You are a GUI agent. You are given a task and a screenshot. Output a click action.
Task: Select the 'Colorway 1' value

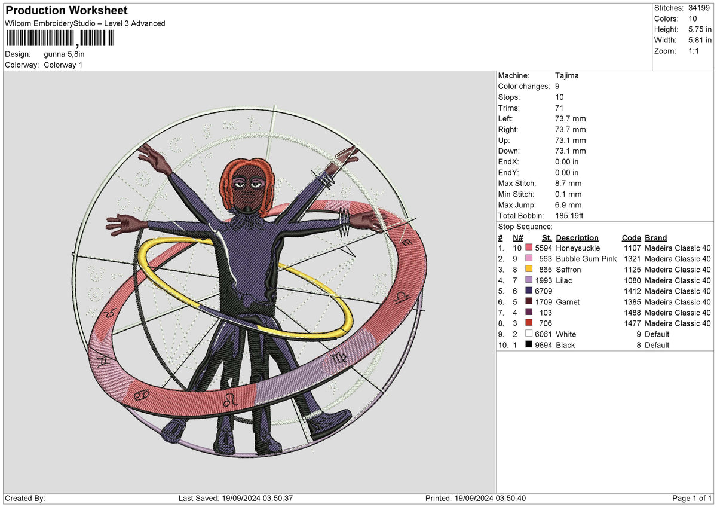63,65
